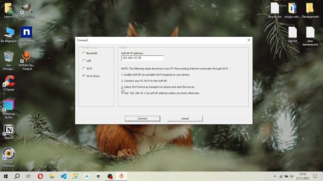Click the muted volume tray icon
Viewport: 323px width, 181px height.
[x=292, y=176]
